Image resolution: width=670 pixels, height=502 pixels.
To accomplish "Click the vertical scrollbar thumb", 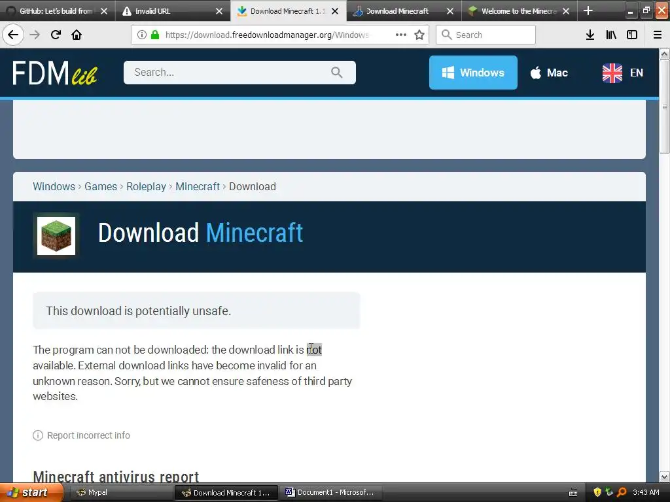I will click(x=665, y=107).
